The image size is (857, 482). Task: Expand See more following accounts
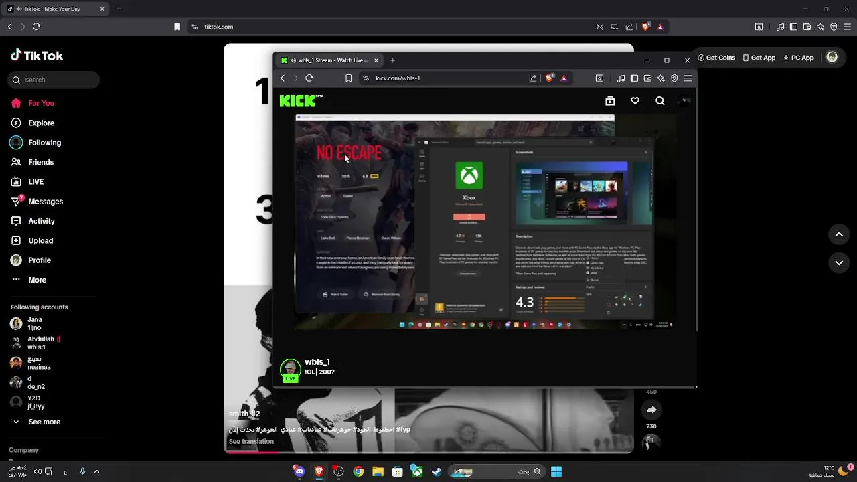click(36, 422)
